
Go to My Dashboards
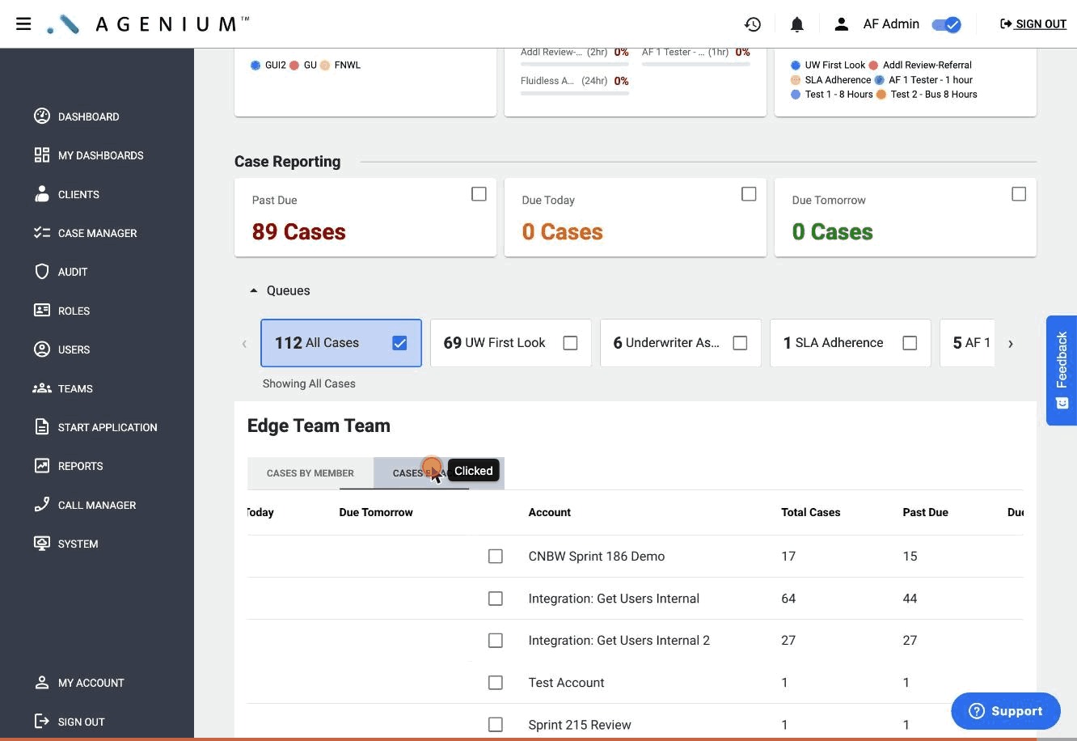tap(100, 155)
